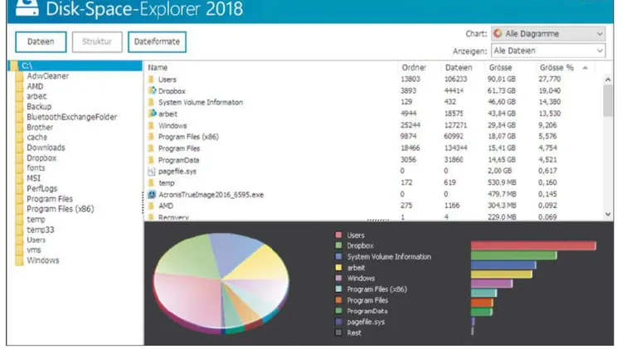Click the pie chart

221,284
